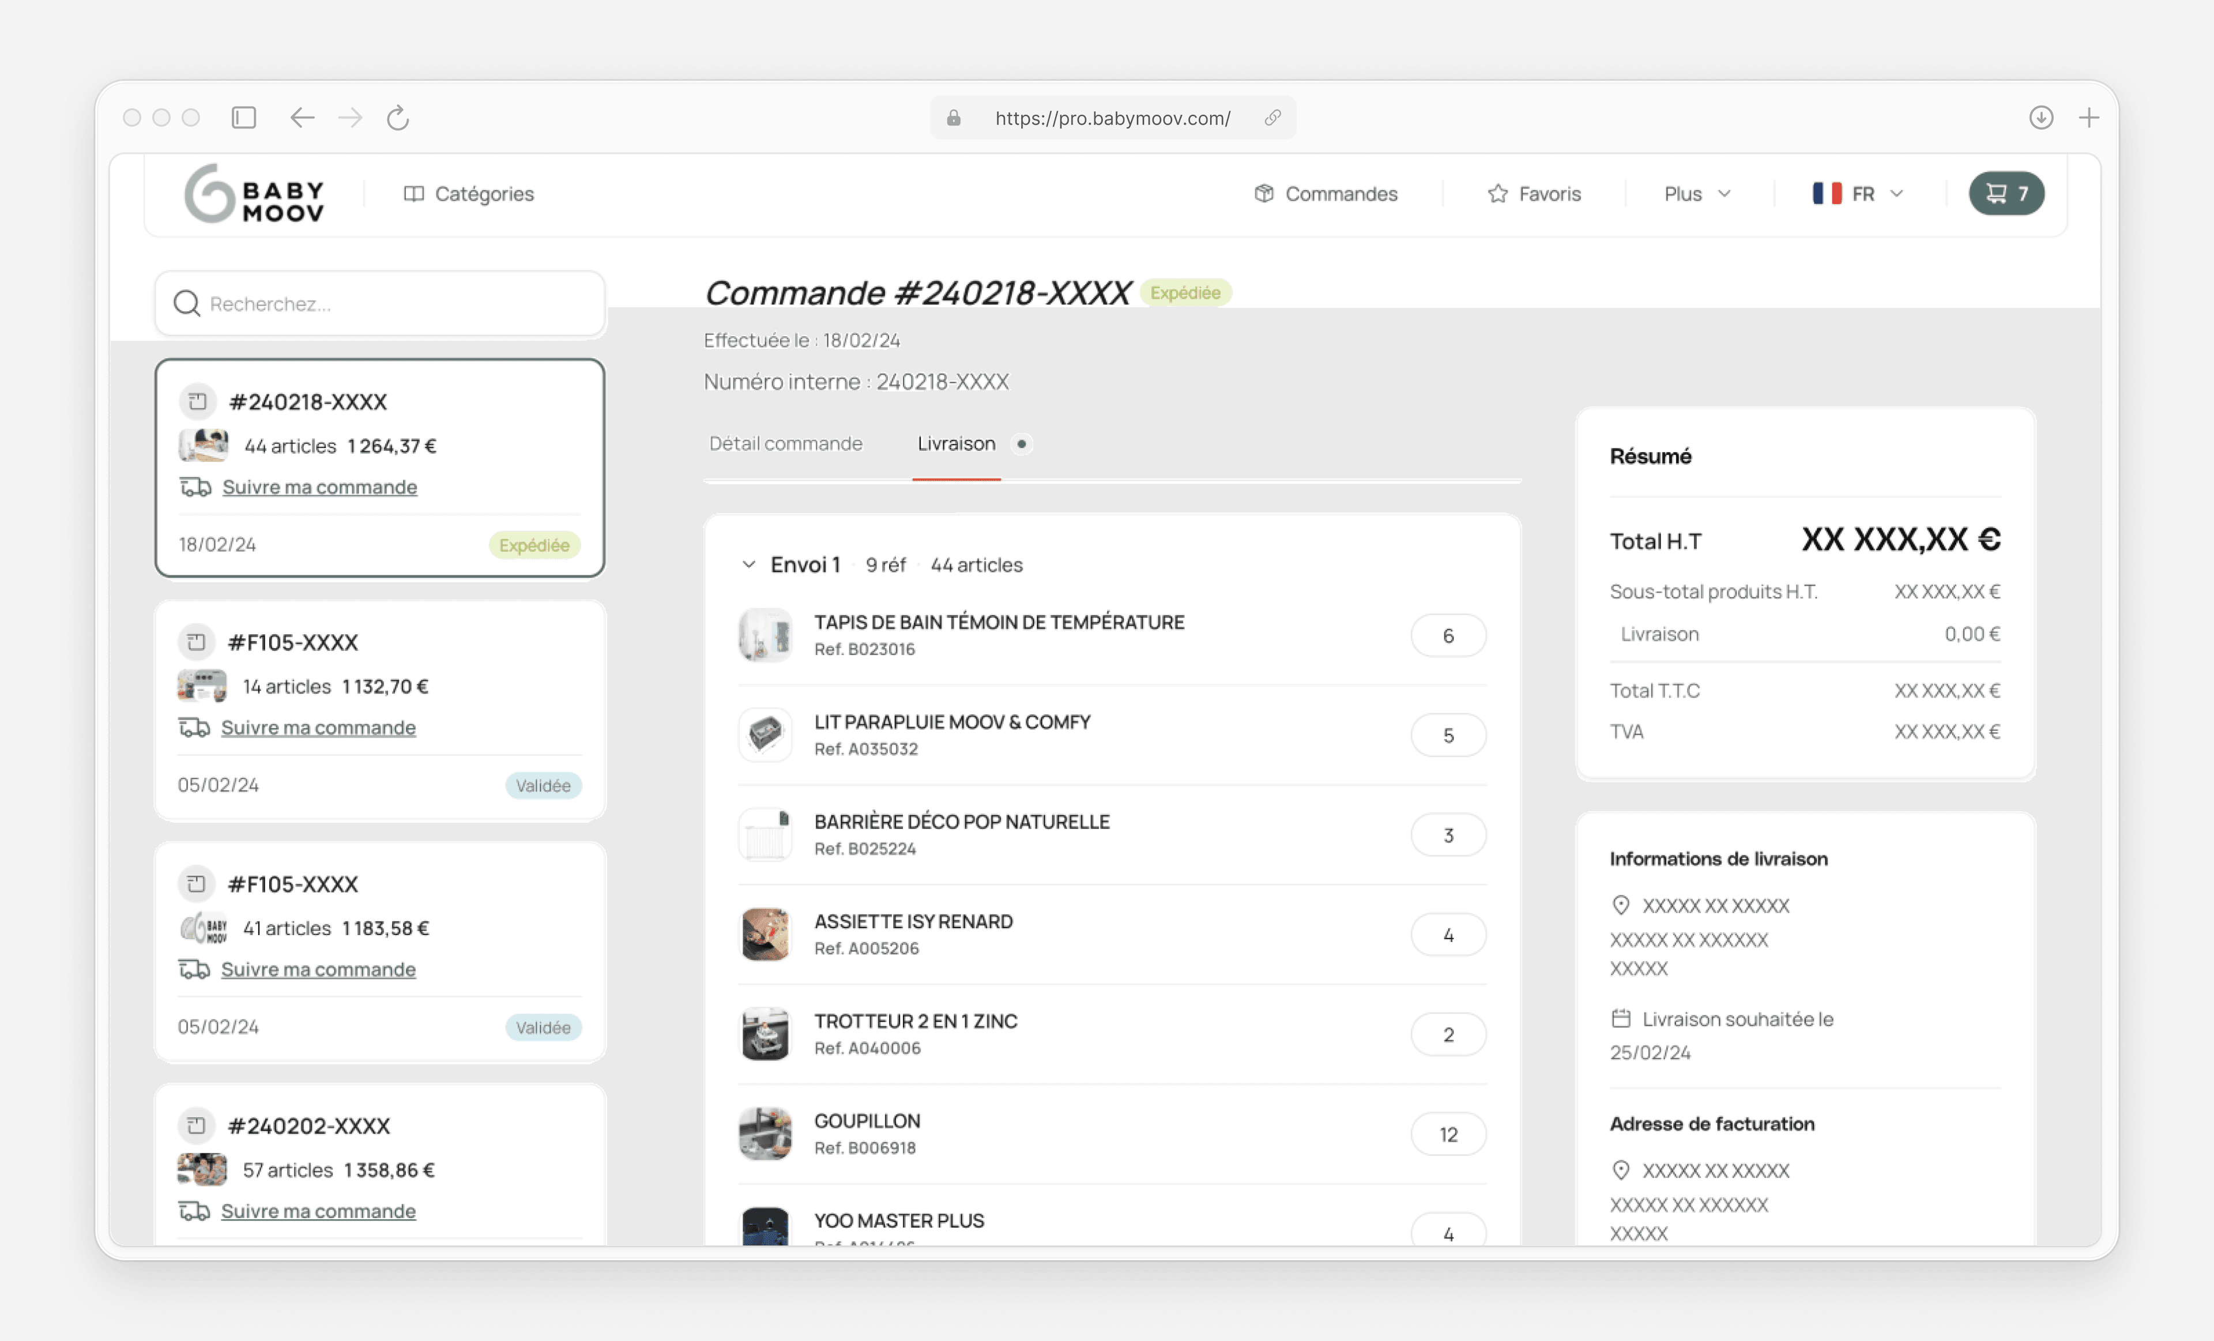Switch to the Détail commande tab
2214x1341 pixels.
tap(785, 444)
